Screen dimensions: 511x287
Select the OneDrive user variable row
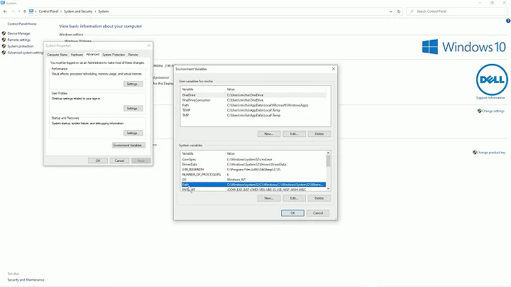[x=253, y=95]
